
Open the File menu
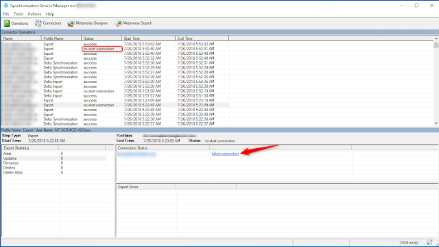tap(6, 14)
